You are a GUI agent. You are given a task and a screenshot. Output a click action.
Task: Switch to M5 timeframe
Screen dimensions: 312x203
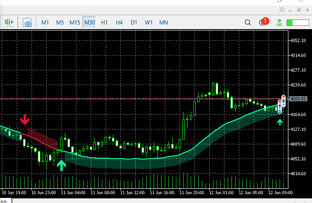60,23
